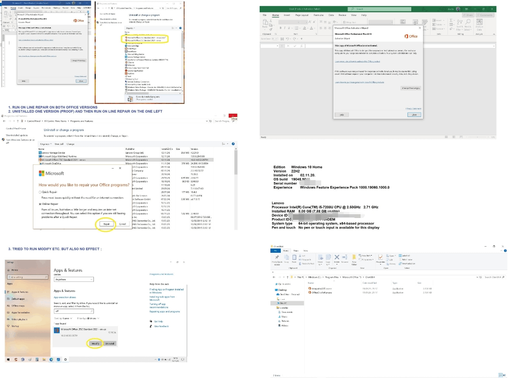The image size is (531, 389).
Task: Click Close button in Excel activation wizard
Action: click(414, 115)
